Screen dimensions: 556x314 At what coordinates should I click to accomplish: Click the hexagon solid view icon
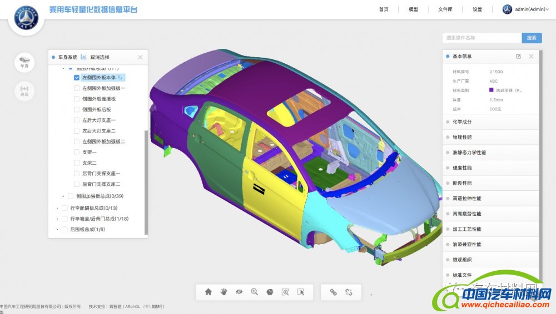pos(270,292)
